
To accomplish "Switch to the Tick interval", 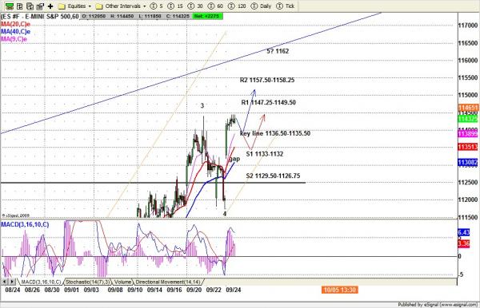I will [286, 6].
